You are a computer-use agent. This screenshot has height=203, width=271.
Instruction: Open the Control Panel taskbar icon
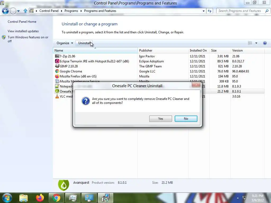click(x=89, y=198)
